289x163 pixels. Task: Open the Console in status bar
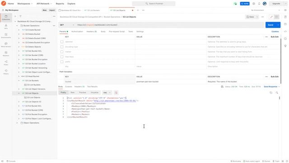(x=11, y=161)
